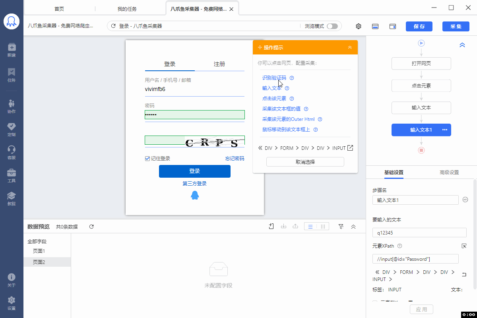The image size is (477, 318).
Task: Click the 保存 button
Action: point(419,26)
